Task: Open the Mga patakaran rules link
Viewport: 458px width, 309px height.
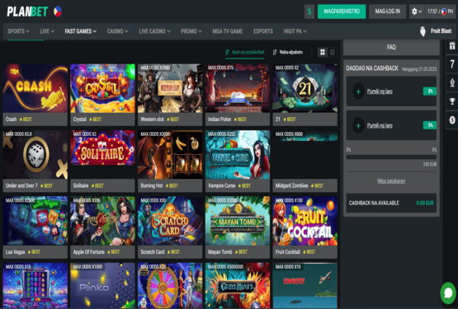Action: (391, 181)
